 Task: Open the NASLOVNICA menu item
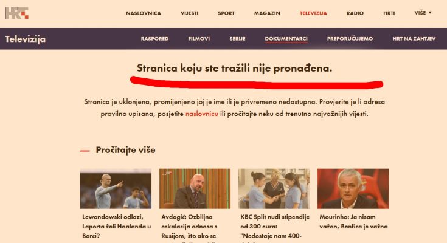click(x=144, y=13)
